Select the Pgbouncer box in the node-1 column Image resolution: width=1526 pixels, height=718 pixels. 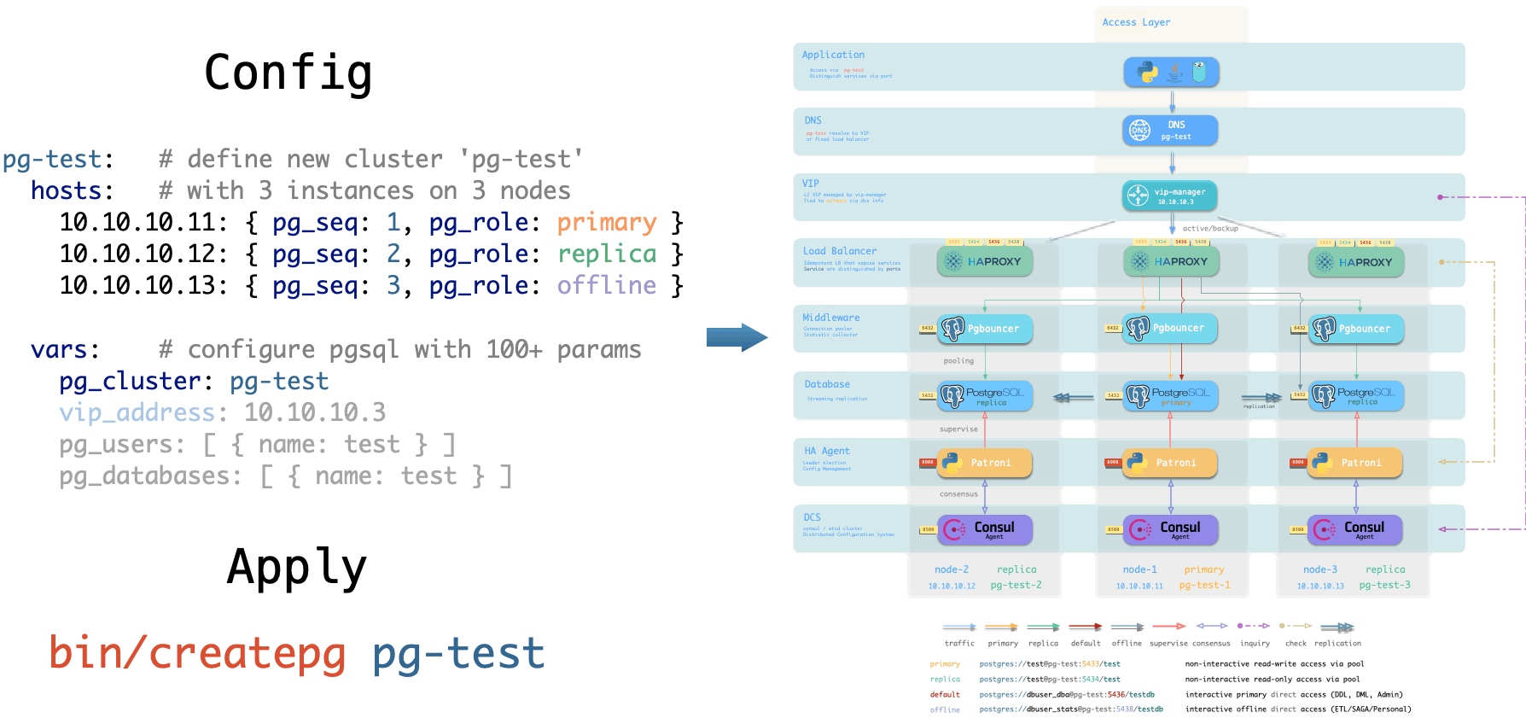click(x=1171, y=329)
